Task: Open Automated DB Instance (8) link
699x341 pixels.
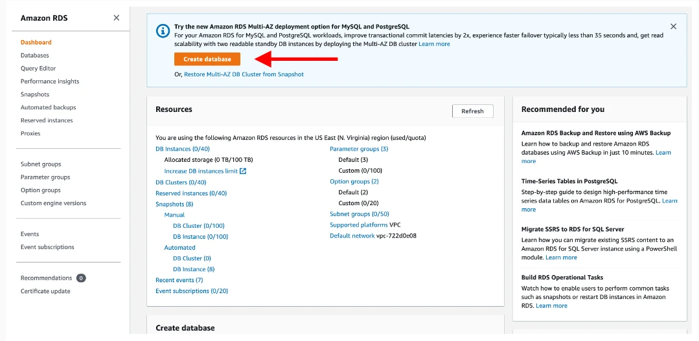Action: tap(194, 269)
